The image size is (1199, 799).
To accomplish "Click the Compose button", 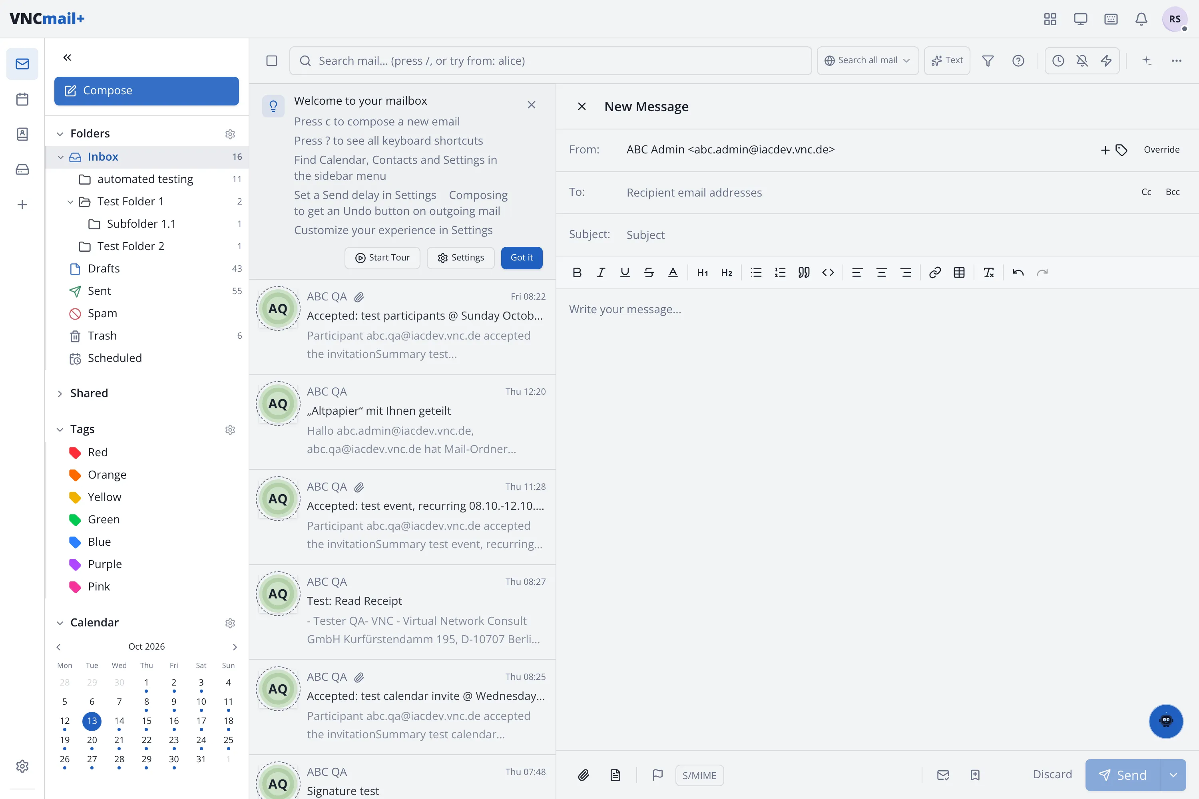I will 146,91.
